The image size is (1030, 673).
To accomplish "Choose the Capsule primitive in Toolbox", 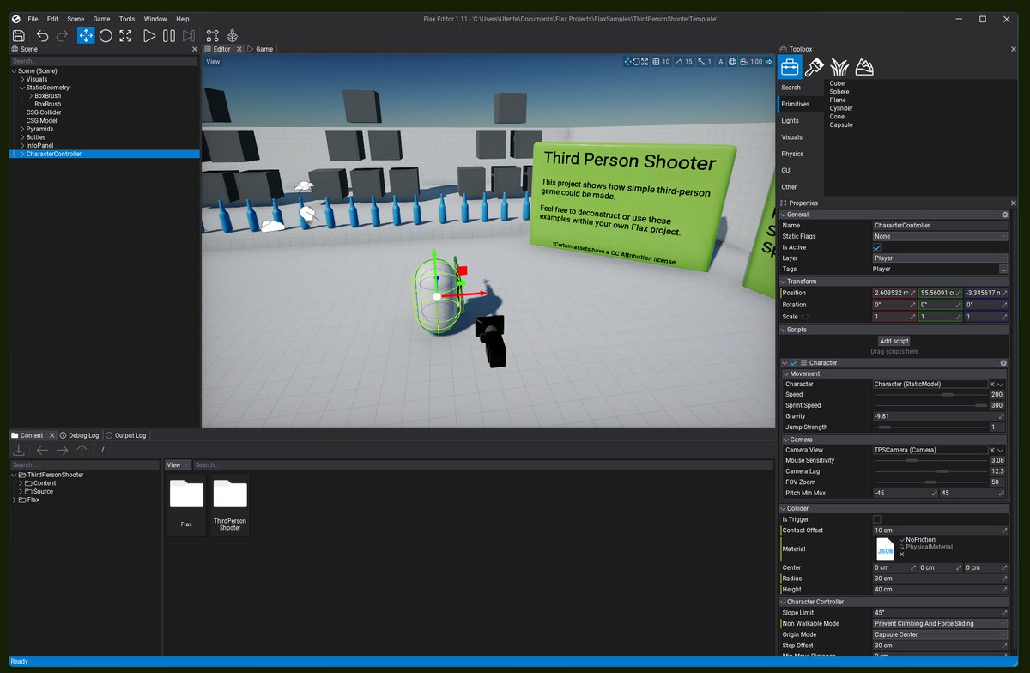I will coord(841,125).
